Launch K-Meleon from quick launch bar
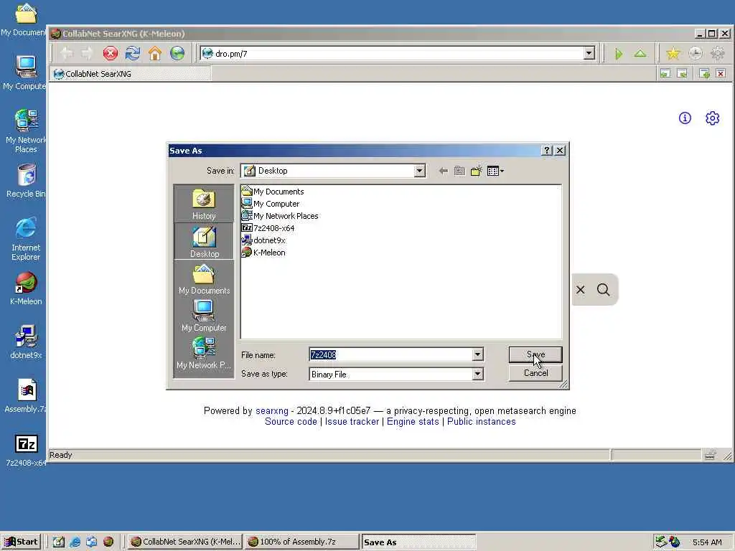The image size is (735, 551). (x=108, y=542)
